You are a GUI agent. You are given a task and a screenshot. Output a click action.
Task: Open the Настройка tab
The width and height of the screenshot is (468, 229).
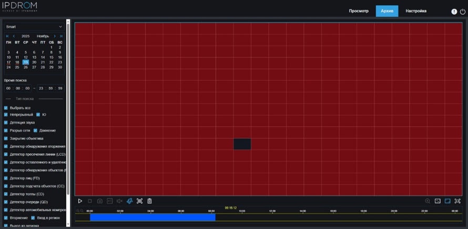416,11
